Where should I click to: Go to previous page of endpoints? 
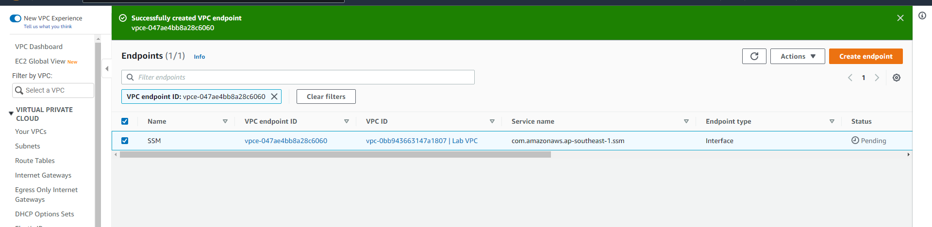tap(850, 78)
